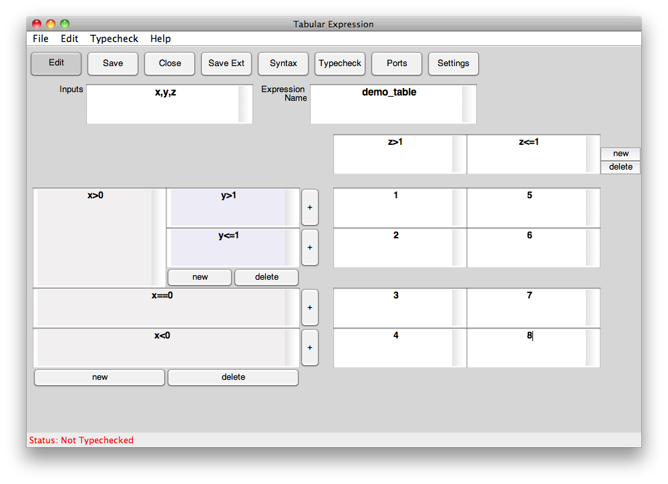Click the plus button beside y>1 row

(309, 208)
